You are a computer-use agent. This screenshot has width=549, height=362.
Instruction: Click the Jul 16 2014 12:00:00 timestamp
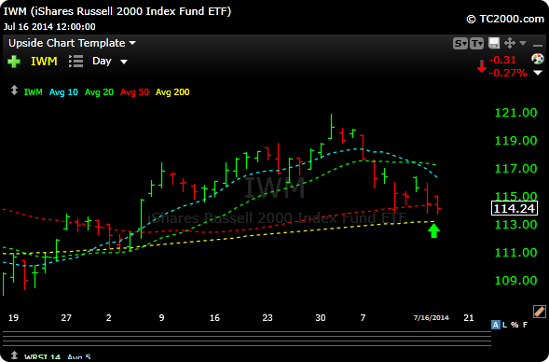point(49,27)
